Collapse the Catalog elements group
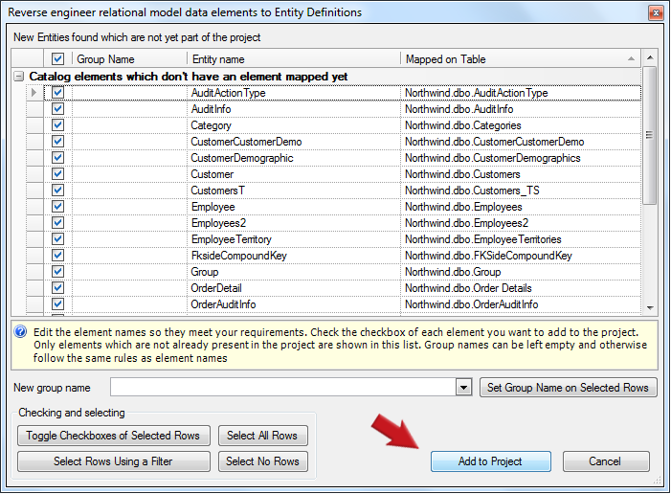671x494 pixels. (18, 77)
